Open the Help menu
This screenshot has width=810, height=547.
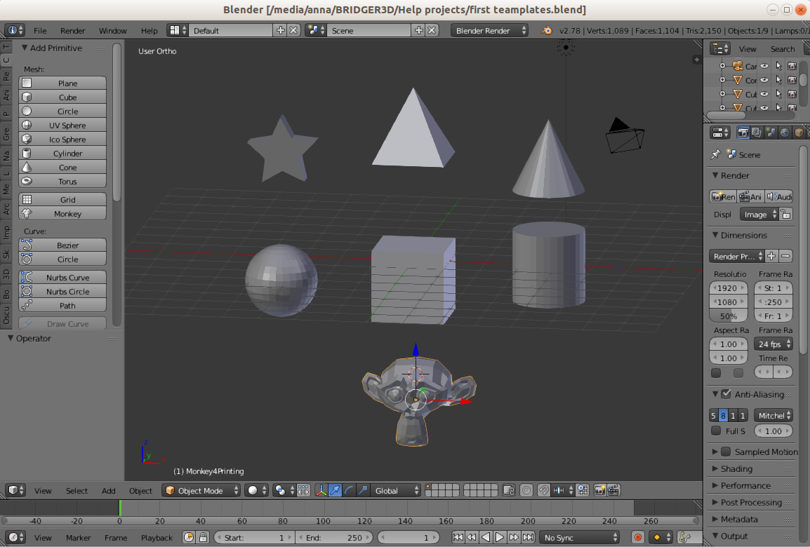tap(150, 30)
